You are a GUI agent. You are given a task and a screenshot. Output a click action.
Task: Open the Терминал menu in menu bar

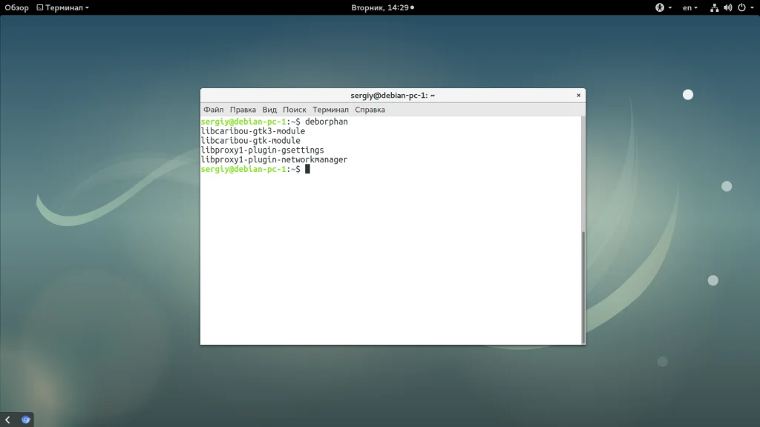pyautogui.click(x=330, y=110)
